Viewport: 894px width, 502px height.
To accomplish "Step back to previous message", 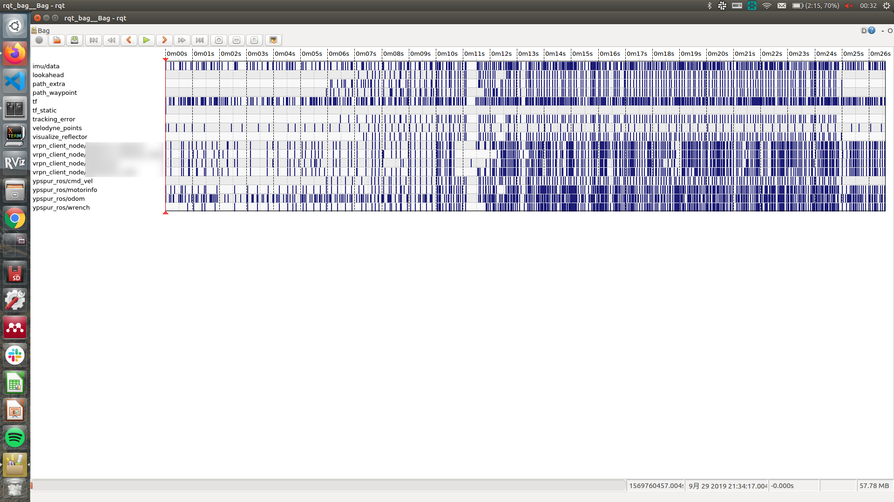I will 129,40.
